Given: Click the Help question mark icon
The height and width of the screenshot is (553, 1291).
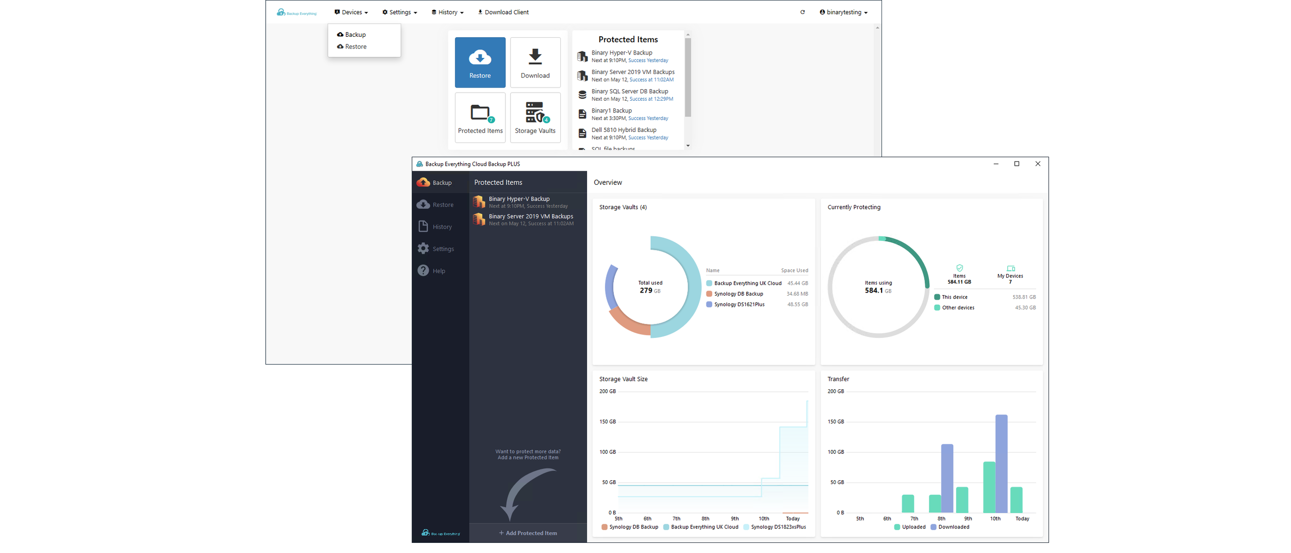Looking at the screenshot, I should click(423, 271).
